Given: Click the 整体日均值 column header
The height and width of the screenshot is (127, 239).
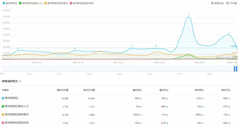Looking at the screenshot, I should click(63, 90).
